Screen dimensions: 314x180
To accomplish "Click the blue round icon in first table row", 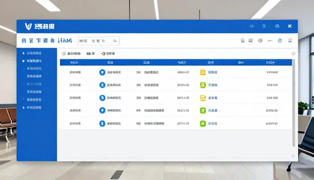I will click(103, 72).
